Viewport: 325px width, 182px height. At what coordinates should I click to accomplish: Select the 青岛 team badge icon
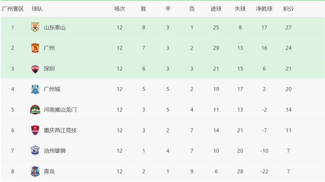tap(35, 171)
